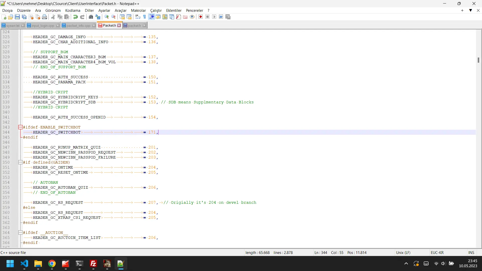Open FileZilla from the taskbar
The width and height of the screenshot is (482, 271).
[x=93, y=264]
